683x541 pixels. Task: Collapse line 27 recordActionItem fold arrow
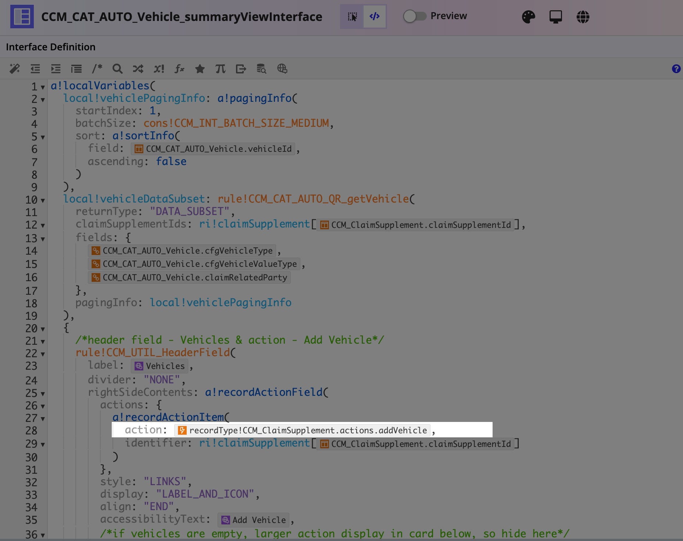pyautogui.click(x=43, y=419)
